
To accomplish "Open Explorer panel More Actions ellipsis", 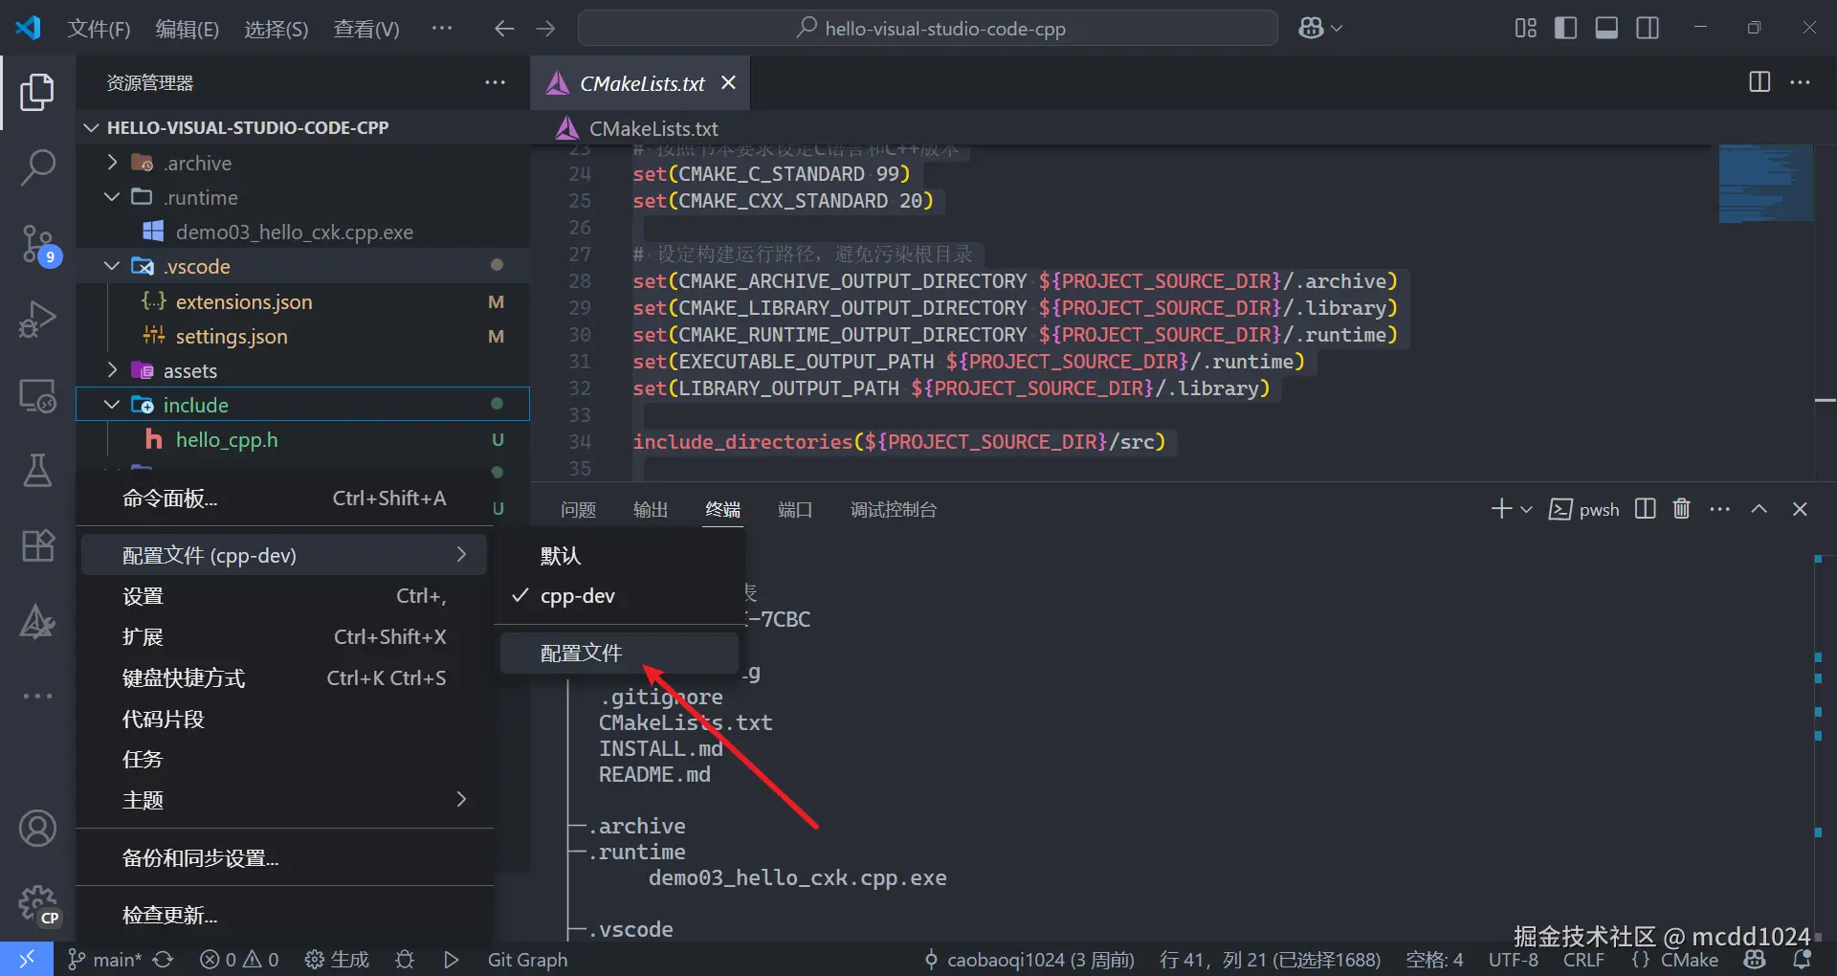I will (495, 82).
